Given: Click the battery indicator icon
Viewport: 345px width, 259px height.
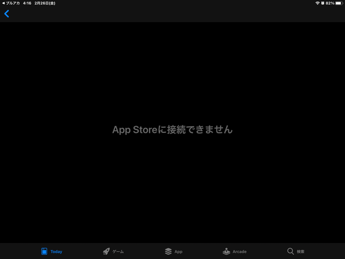Looking at the screenshot, I should [339, 3].
